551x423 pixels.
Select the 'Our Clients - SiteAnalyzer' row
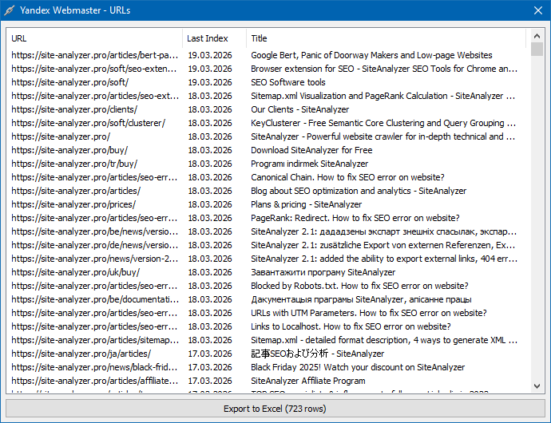point(268,109)
